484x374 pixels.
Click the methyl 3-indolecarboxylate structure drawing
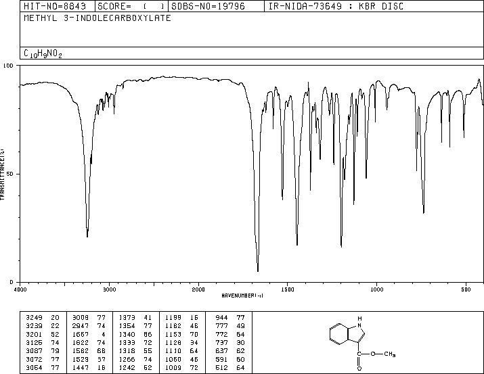[x=362, y=343]
